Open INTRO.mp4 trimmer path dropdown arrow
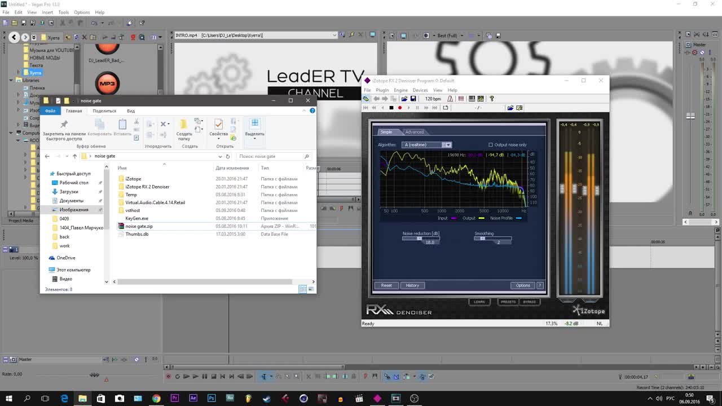Viewport: 722px width, 406px height. tap(334, 36)
